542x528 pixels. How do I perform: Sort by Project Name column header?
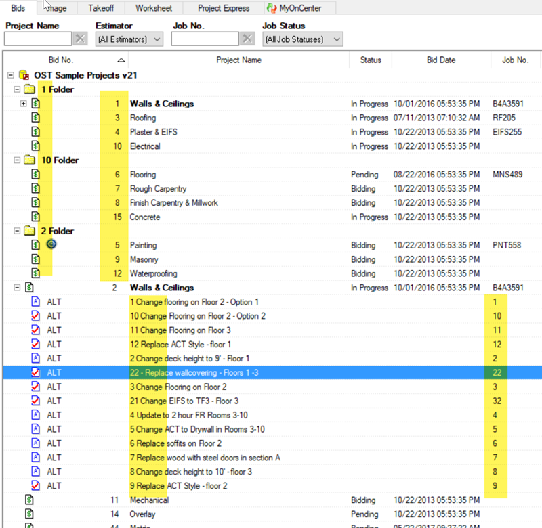point(239,60)
